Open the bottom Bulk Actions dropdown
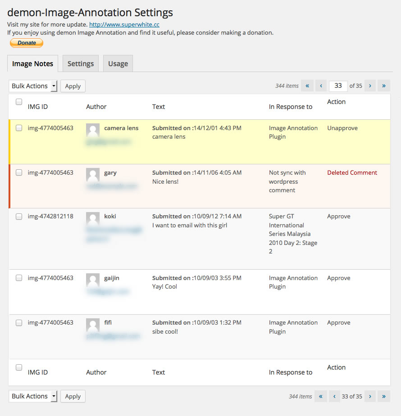Viewport: 401px width, 416px height. [x=33, y=396]
